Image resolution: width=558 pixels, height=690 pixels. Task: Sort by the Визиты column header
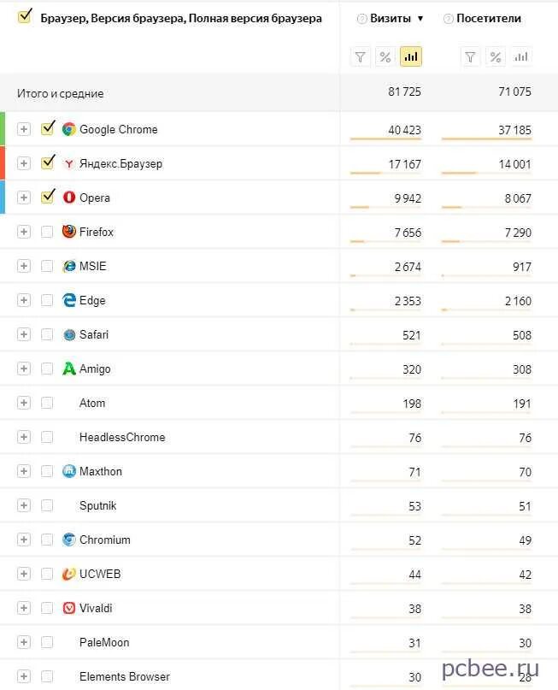(391, 19)
